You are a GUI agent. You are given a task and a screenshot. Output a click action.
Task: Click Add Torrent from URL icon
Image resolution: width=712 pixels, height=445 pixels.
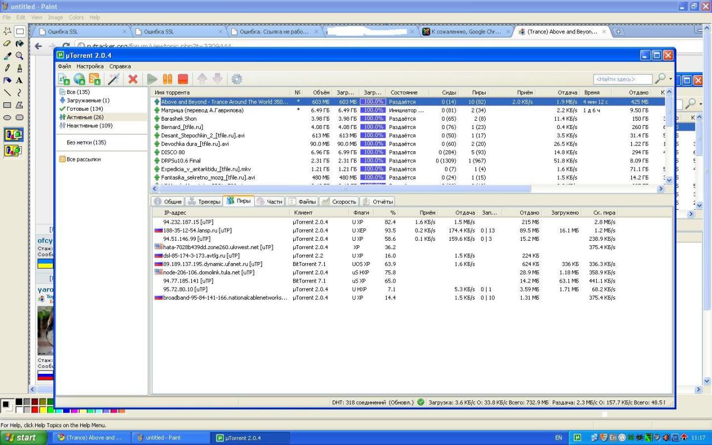[x=80, y=79]
